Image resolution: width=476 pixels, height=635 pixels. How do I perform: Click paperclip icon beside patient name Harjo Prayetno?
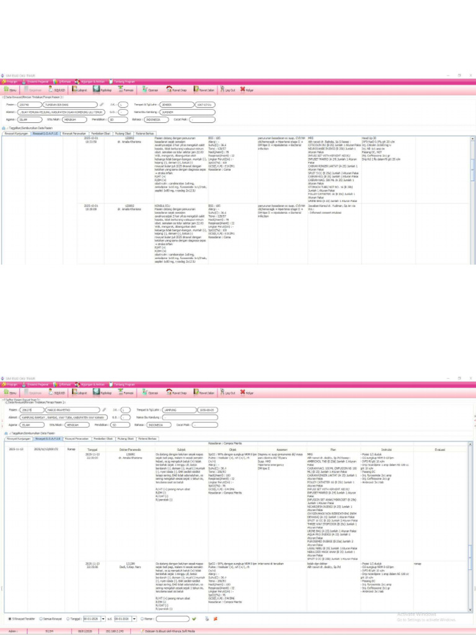(x=104, y=410)
